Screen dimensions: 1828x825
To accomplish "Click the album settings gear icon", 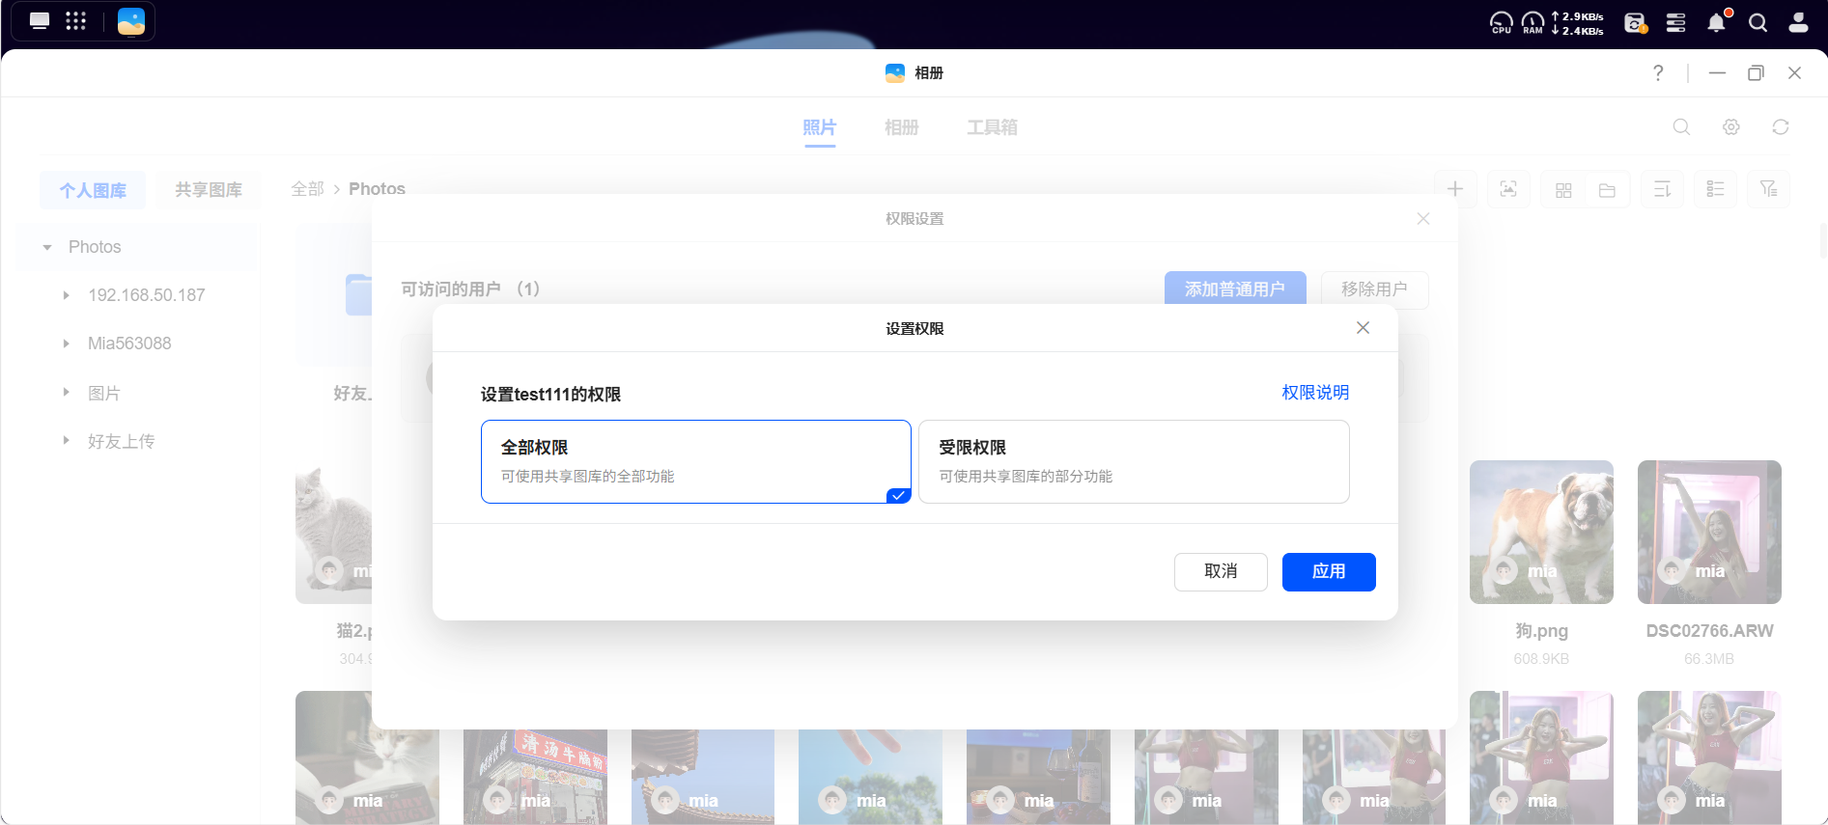I will tap(1731, 127).
